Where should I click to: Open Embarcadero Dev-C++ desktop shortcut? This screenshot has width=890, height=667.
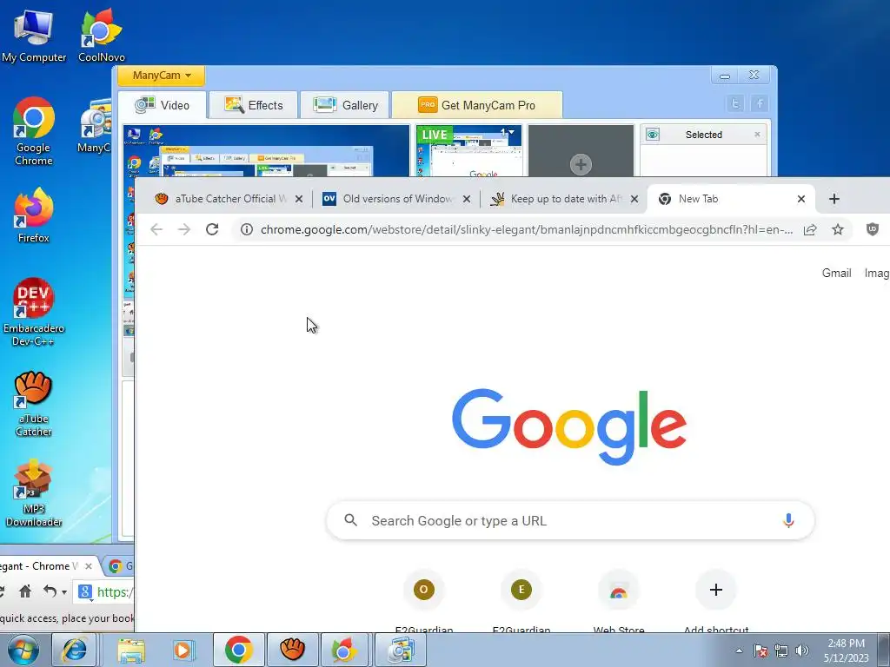pos(34,312)
